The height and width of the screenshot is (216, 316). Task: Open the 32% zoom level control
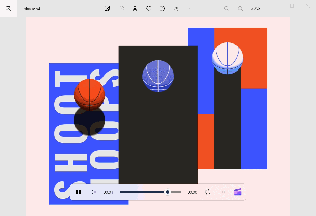pyautogui.click(x=255, y=8)
